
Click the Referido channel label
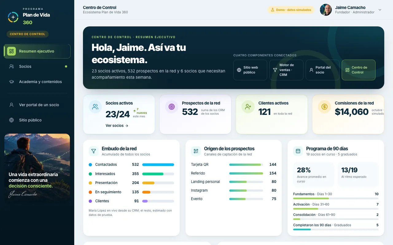[198, 173]
